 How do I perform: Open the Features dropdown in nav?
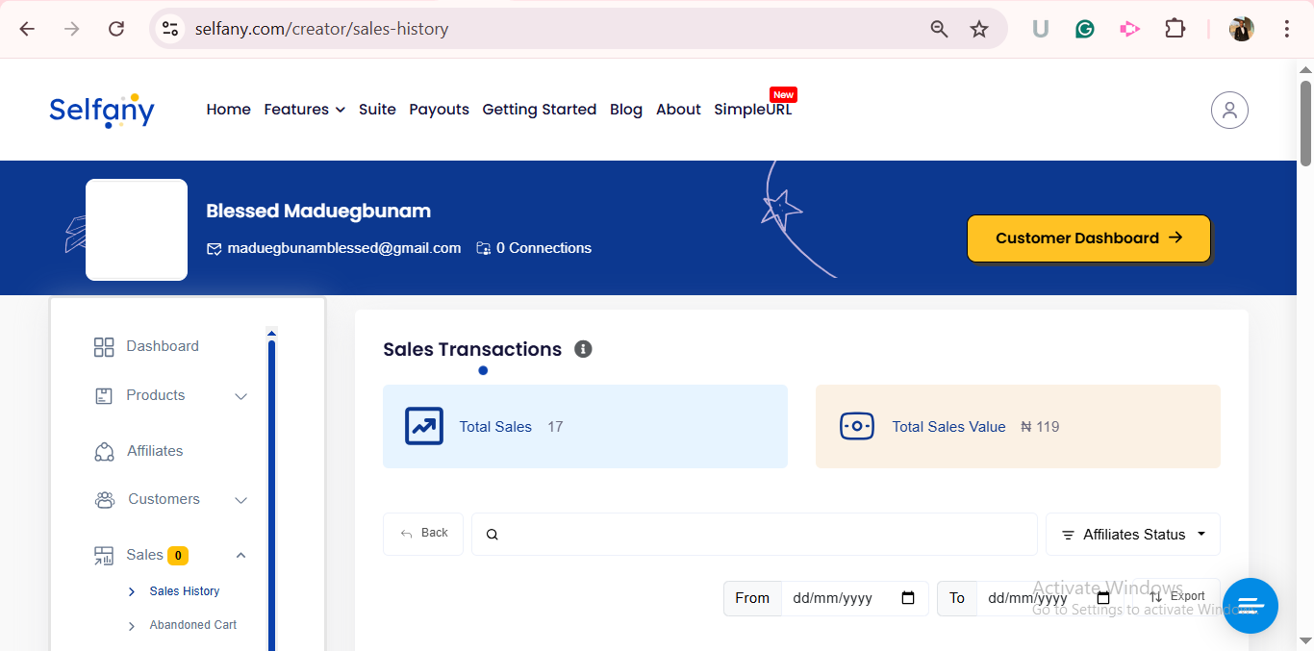pos(305,110)
